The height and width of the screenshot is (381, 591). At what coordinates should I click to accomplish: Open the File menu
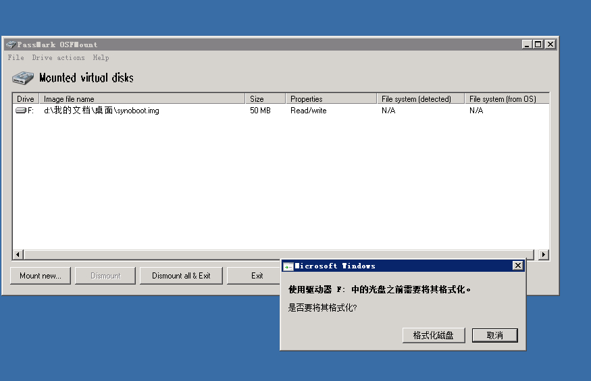click(16, 58)
